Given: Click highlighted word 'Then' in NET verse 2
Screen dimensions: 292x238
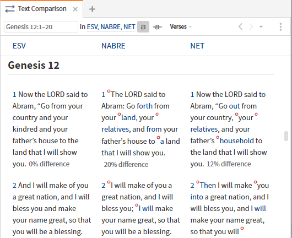Looking at the screenshot, I should (208, 186).
